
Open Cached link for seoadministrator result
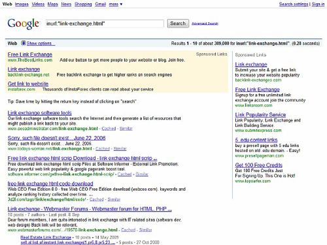[x=109, y=129]
